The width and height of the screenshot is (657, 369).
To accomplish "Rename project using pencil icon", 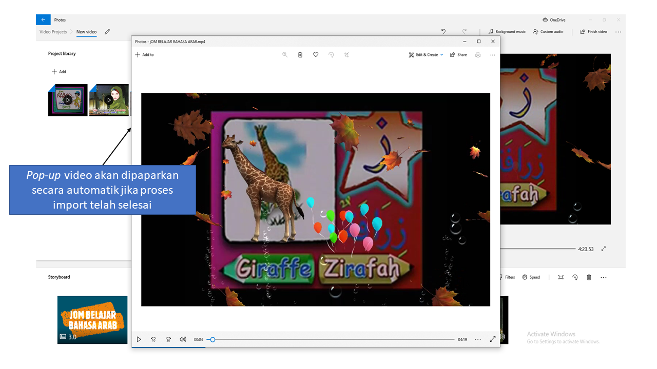I will point(107,32).
